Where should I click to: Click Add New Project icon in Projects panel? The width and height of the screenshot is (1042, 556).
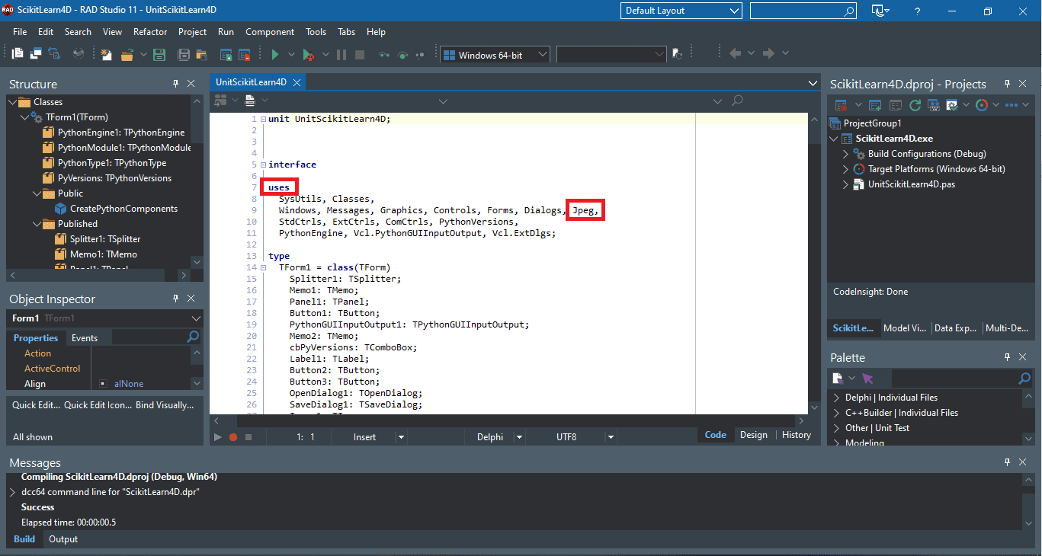(875, 104)
